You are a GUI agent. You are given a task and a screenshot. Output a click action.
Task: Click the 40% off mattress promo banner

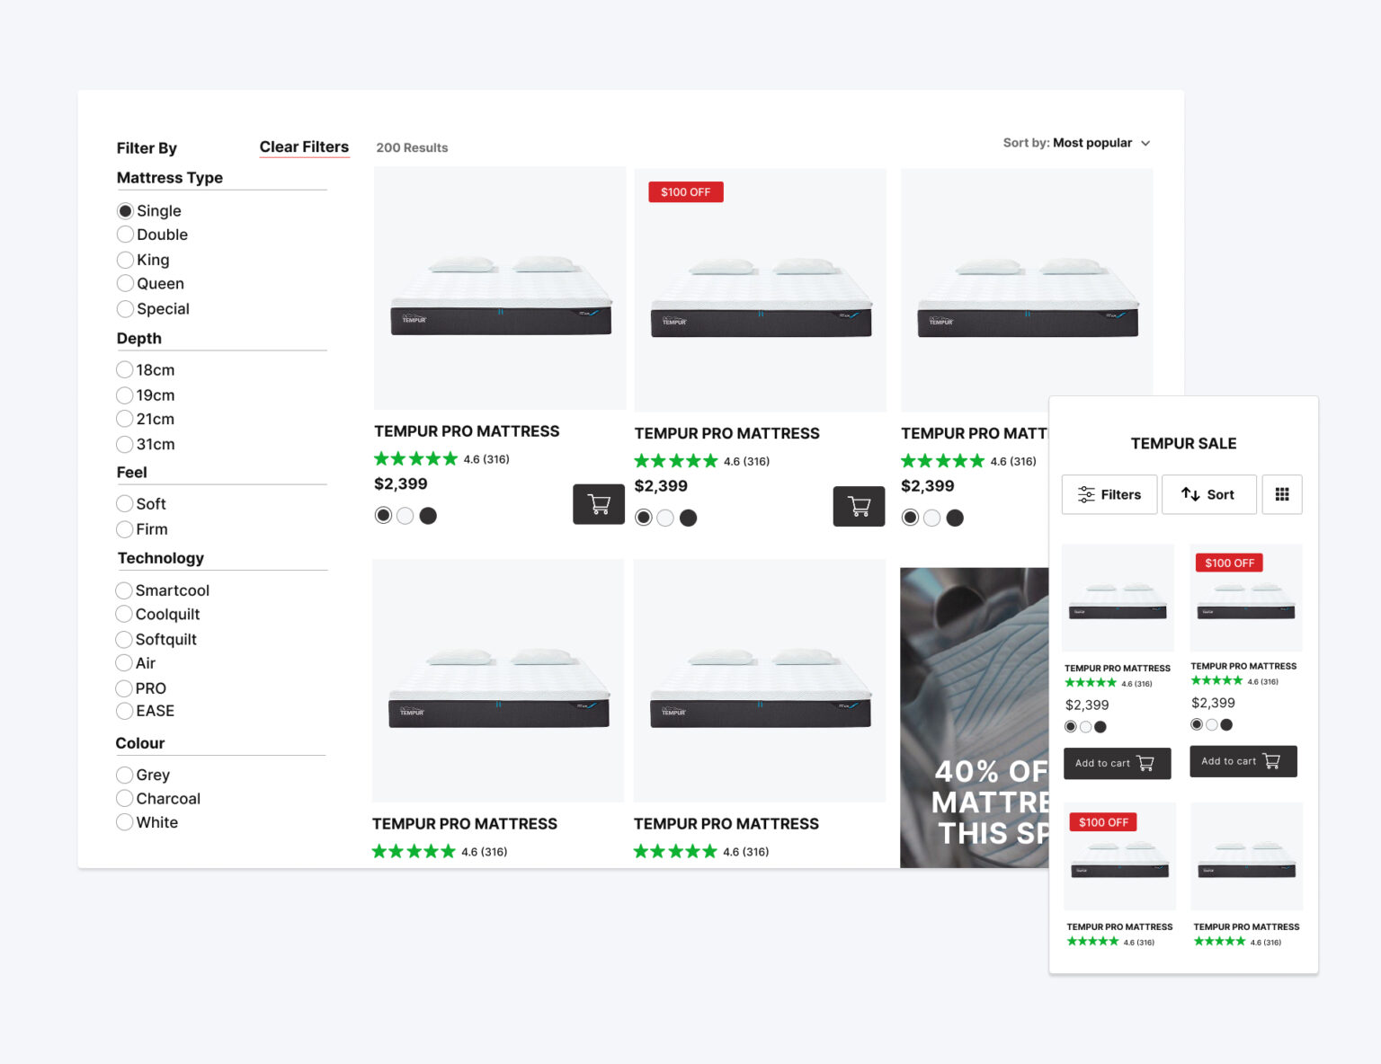[974, 717]
